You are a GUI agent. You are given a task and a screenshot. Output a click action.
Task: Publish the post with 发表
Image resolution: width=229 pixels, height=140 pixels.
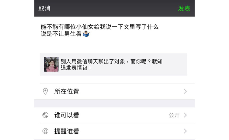pos(184,9)
